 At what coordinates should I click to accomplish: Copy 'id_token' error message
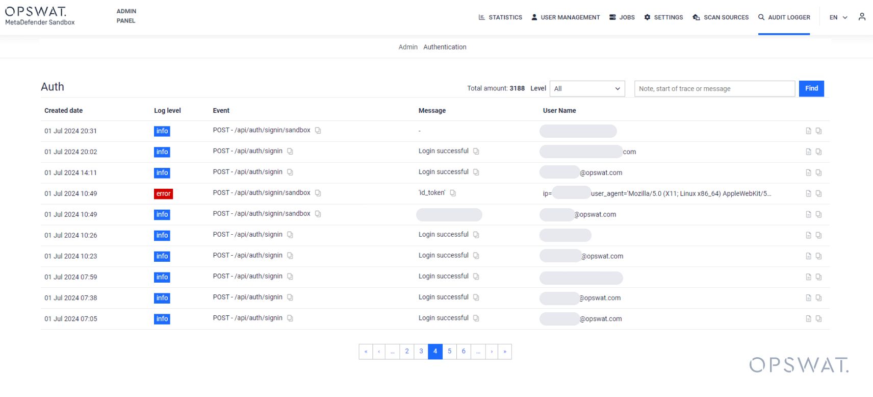[x=453, y=193]
